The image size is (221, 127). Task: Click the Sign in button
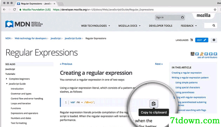(x=170, y=17)
